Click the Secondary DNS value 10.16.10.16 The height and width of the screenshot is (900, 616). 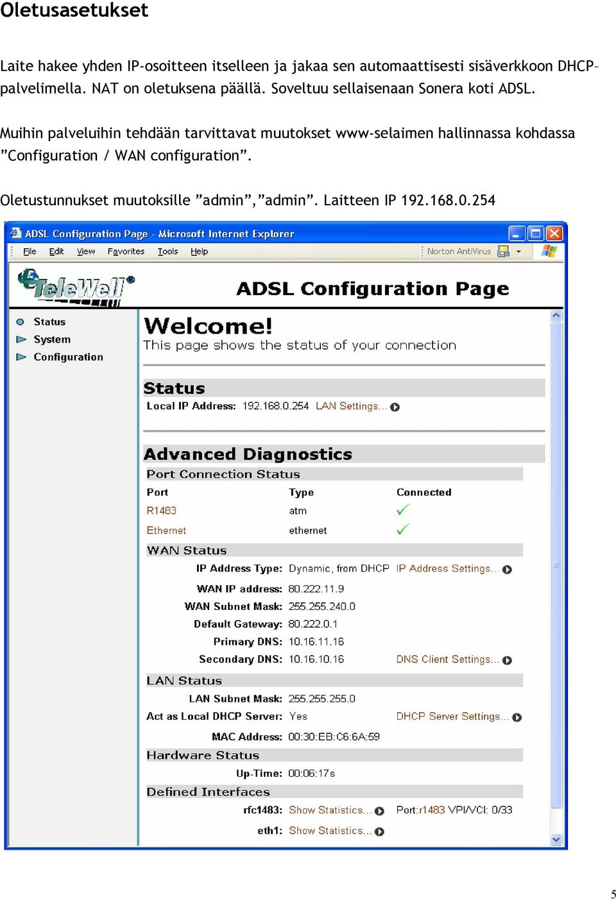pos(316,659)
